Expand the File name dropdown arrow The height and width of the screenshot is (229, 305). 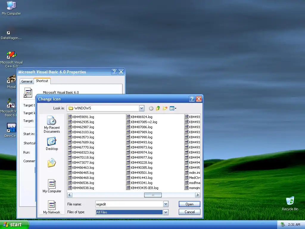(166, 204)
